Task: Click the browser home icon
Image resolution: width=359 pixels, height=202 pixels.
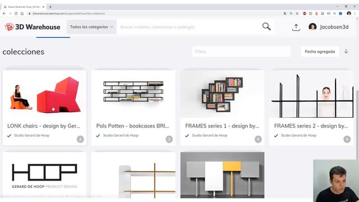Action: tap(22, 13)
